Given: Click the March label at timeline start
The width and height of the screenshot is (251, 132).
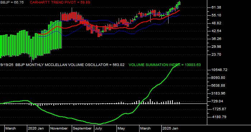Looking at the screenshot, I should click(x=10, y=128).
